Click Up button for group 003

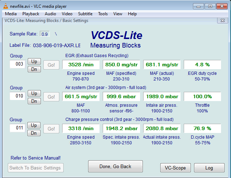(x=34, y=61)
